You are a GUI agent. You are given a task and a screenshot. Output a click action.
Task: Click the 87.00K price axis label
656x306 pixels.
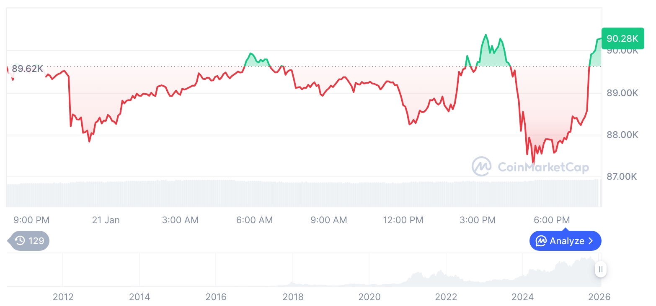(x=622, y=177)
